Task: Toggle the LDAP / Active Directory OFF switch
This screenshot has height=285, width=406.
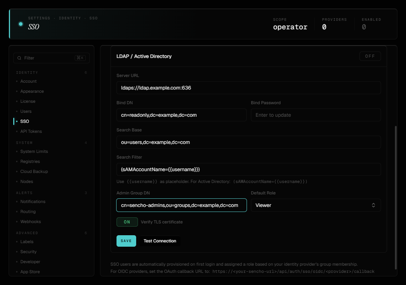Action: pos(370,56)
